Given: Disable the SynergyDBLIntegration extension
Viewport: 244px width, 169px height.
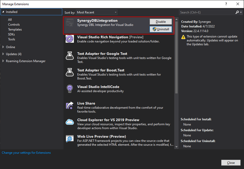Looking at the screenshot, I should pyautogui.click(x=161, y=22).
